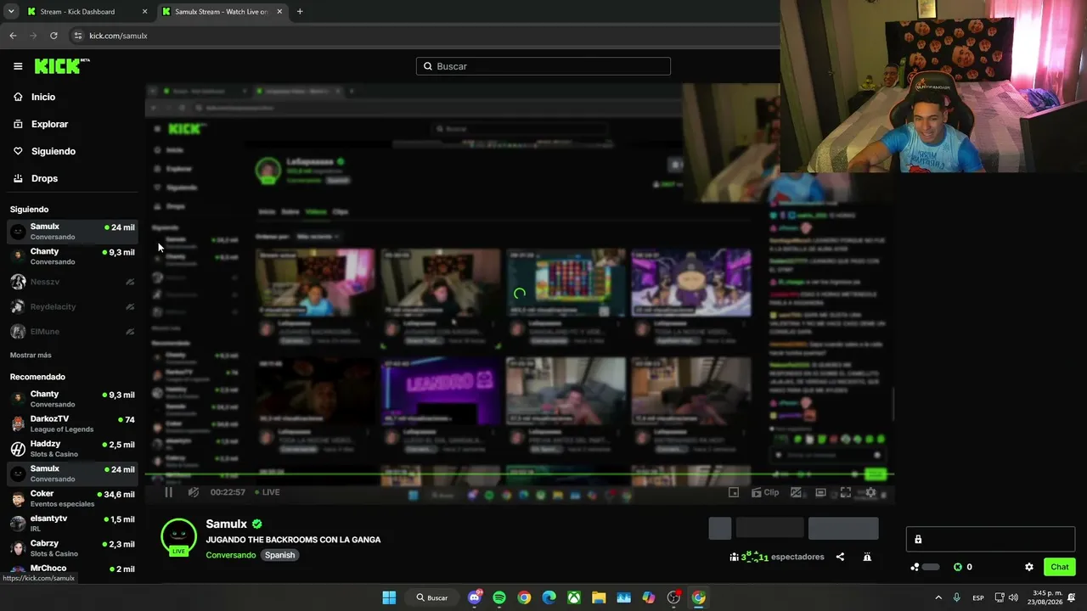Open OBS Studio from the taskbar

click(673, 597)
